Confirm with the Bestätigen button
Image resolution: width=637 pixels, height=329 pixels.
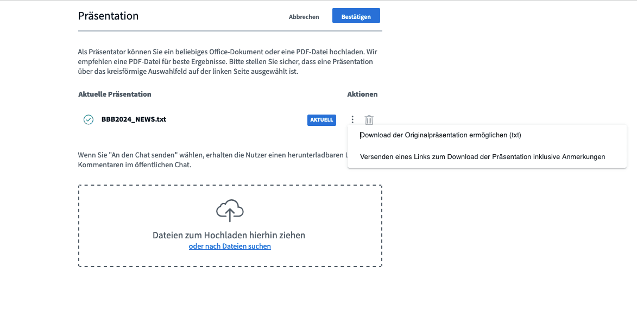356,16
